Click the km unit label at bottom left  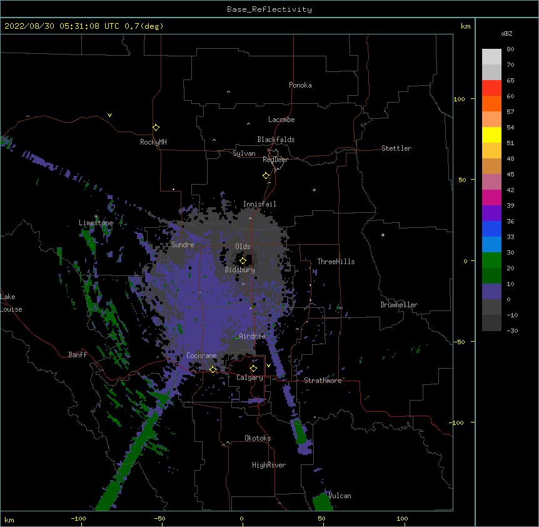tap(9, 519)
